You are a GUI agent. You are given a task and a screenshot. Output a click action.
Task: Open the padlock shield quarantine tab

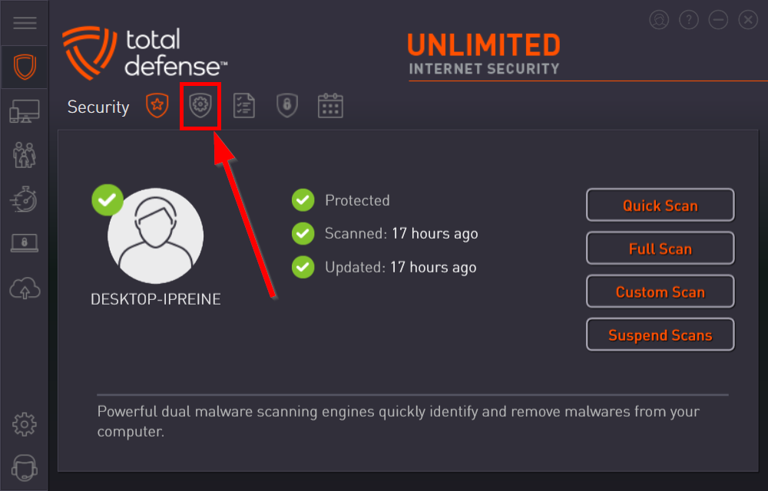tap(287, 105)
